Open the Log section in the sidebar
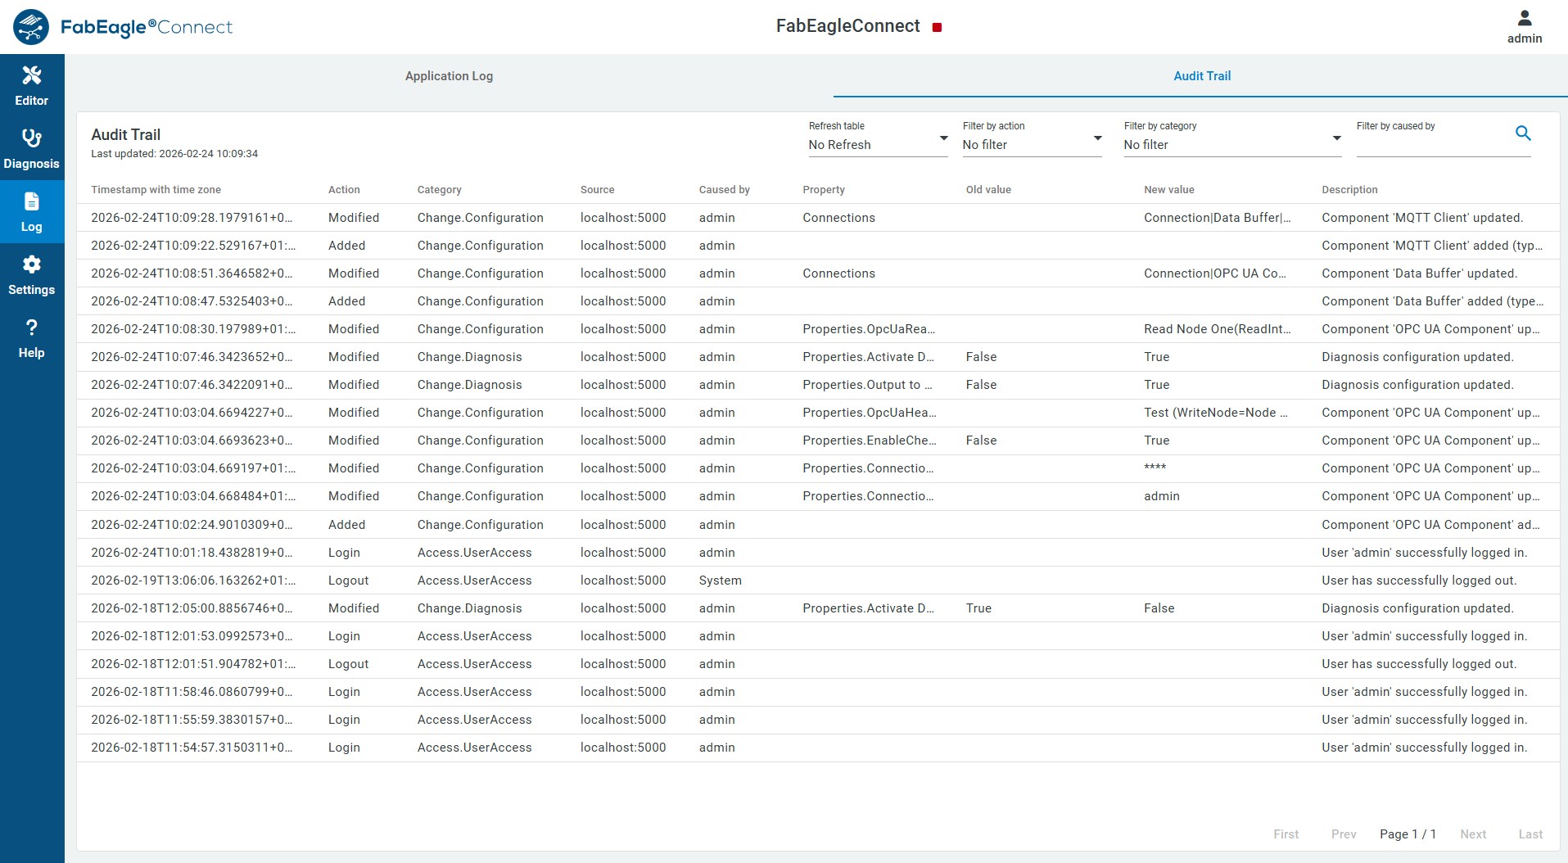 [31, 211]
